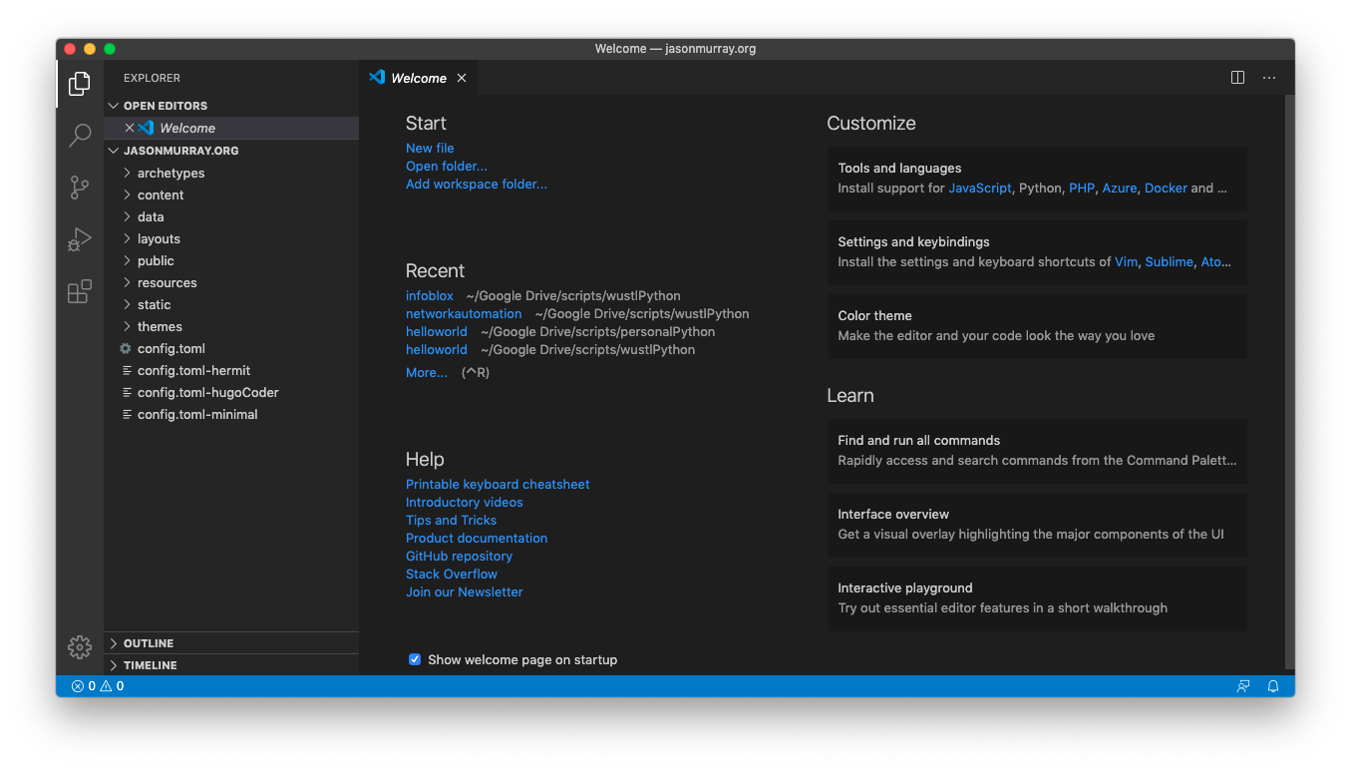
Task: Expand the Timeline panel
Action: [231, 665]
